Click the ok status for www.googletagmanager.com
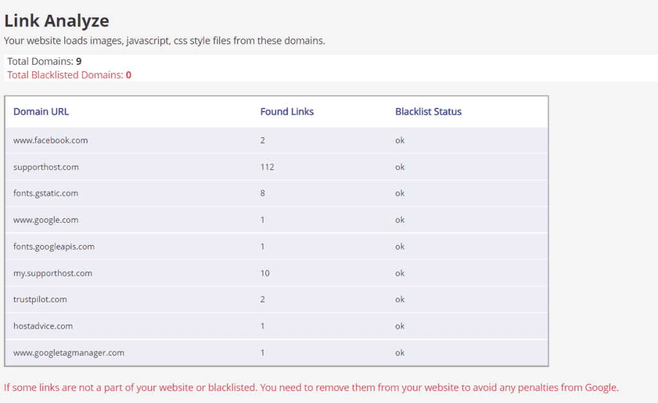 [x=400, y=353]
